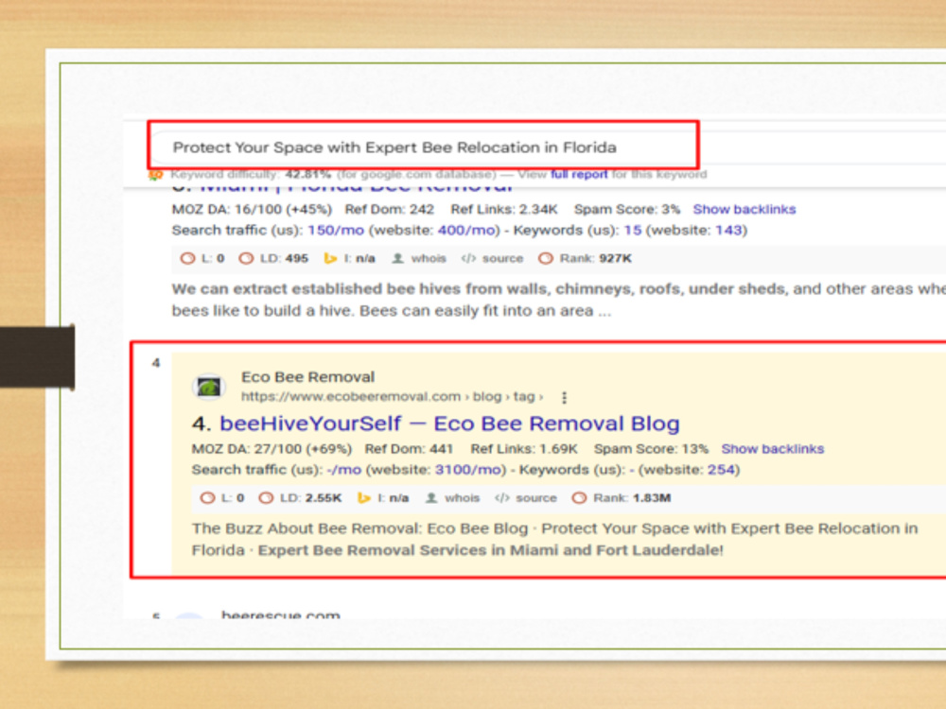Image resolution: width=946 pixels, height=709 pixels.
Task: Click the 'LD: 495' circle icon
Action: point(246,259)
